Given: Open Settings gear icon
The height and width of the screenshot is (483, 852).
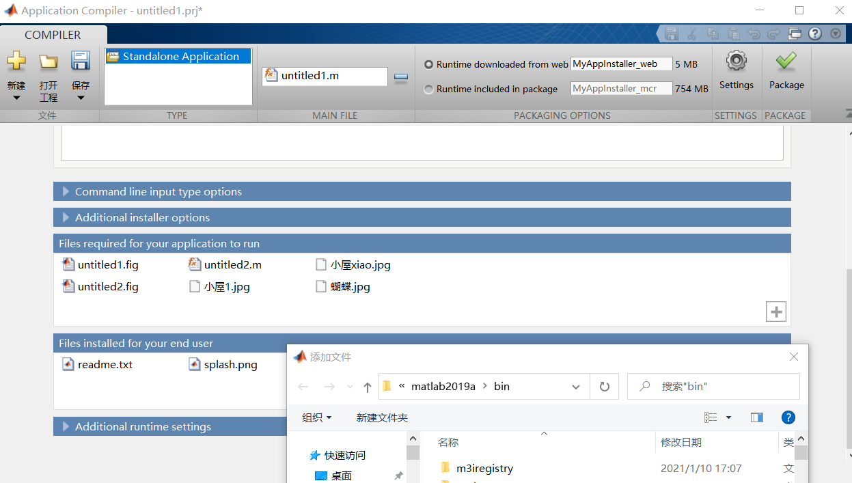Looking at the screenshot, I should pyautogui.click(x=736, y=61).
